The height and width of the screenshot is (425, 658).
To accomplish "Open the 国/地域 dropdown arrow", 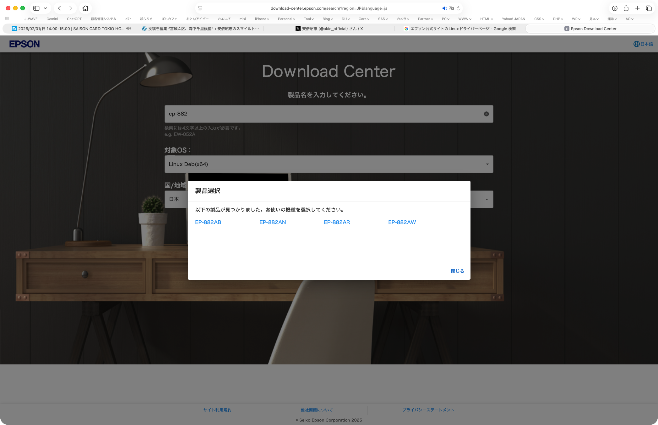I will [487, 199].
